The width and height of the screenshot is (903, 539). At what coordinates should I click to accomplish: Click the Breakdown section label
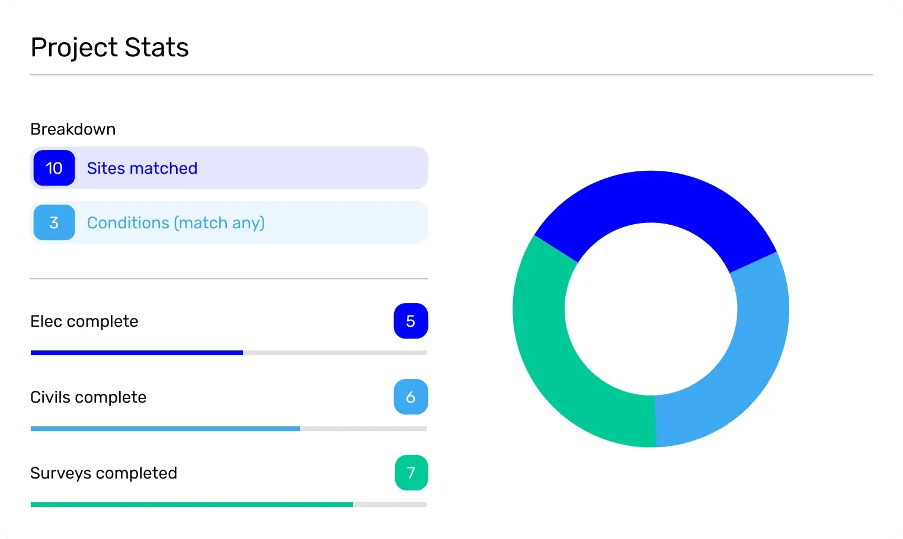[x=73, y=129]
